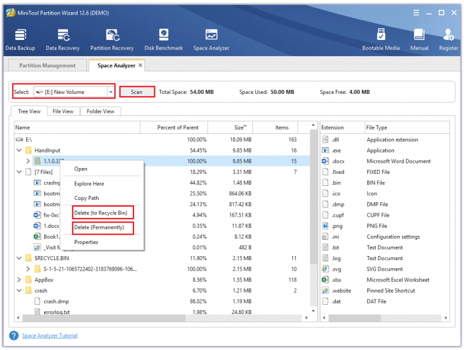The height and width of the screenshot is (350, 464).
Task: Click the tree vertical scrollbar thumb
Action: coord(313,196)
